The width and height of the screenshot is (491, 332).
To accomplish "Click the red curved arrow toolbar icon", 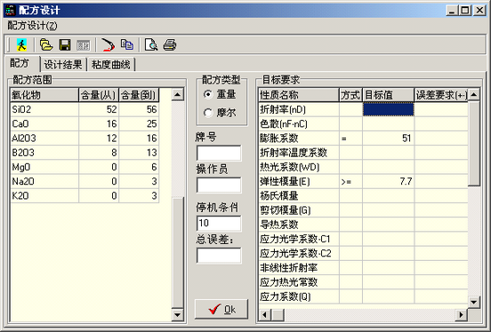I will tap(108, 45).
